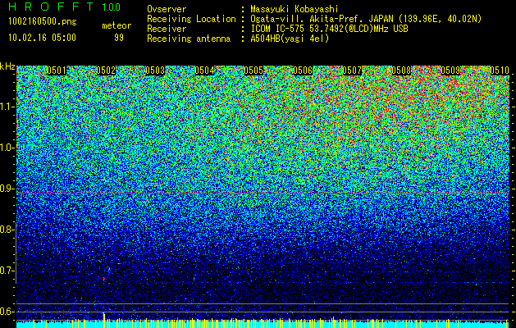Click the 0506 time marker label
Viewport: 516px width, 328px height.
point(303,71)
